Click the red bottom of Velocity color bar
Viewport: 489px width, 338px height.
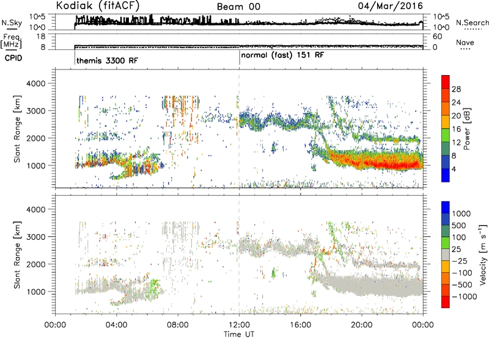pos(446,302)
